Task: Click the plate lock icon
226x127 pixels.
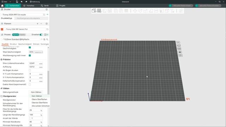Action: [180, 52]
